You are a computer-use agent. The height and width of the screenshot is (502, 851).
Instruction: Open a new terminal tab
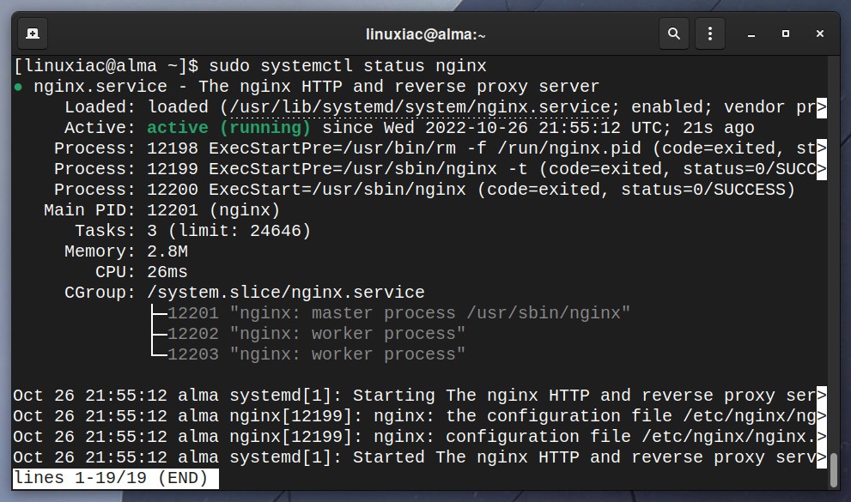click(x=33, y=33)
